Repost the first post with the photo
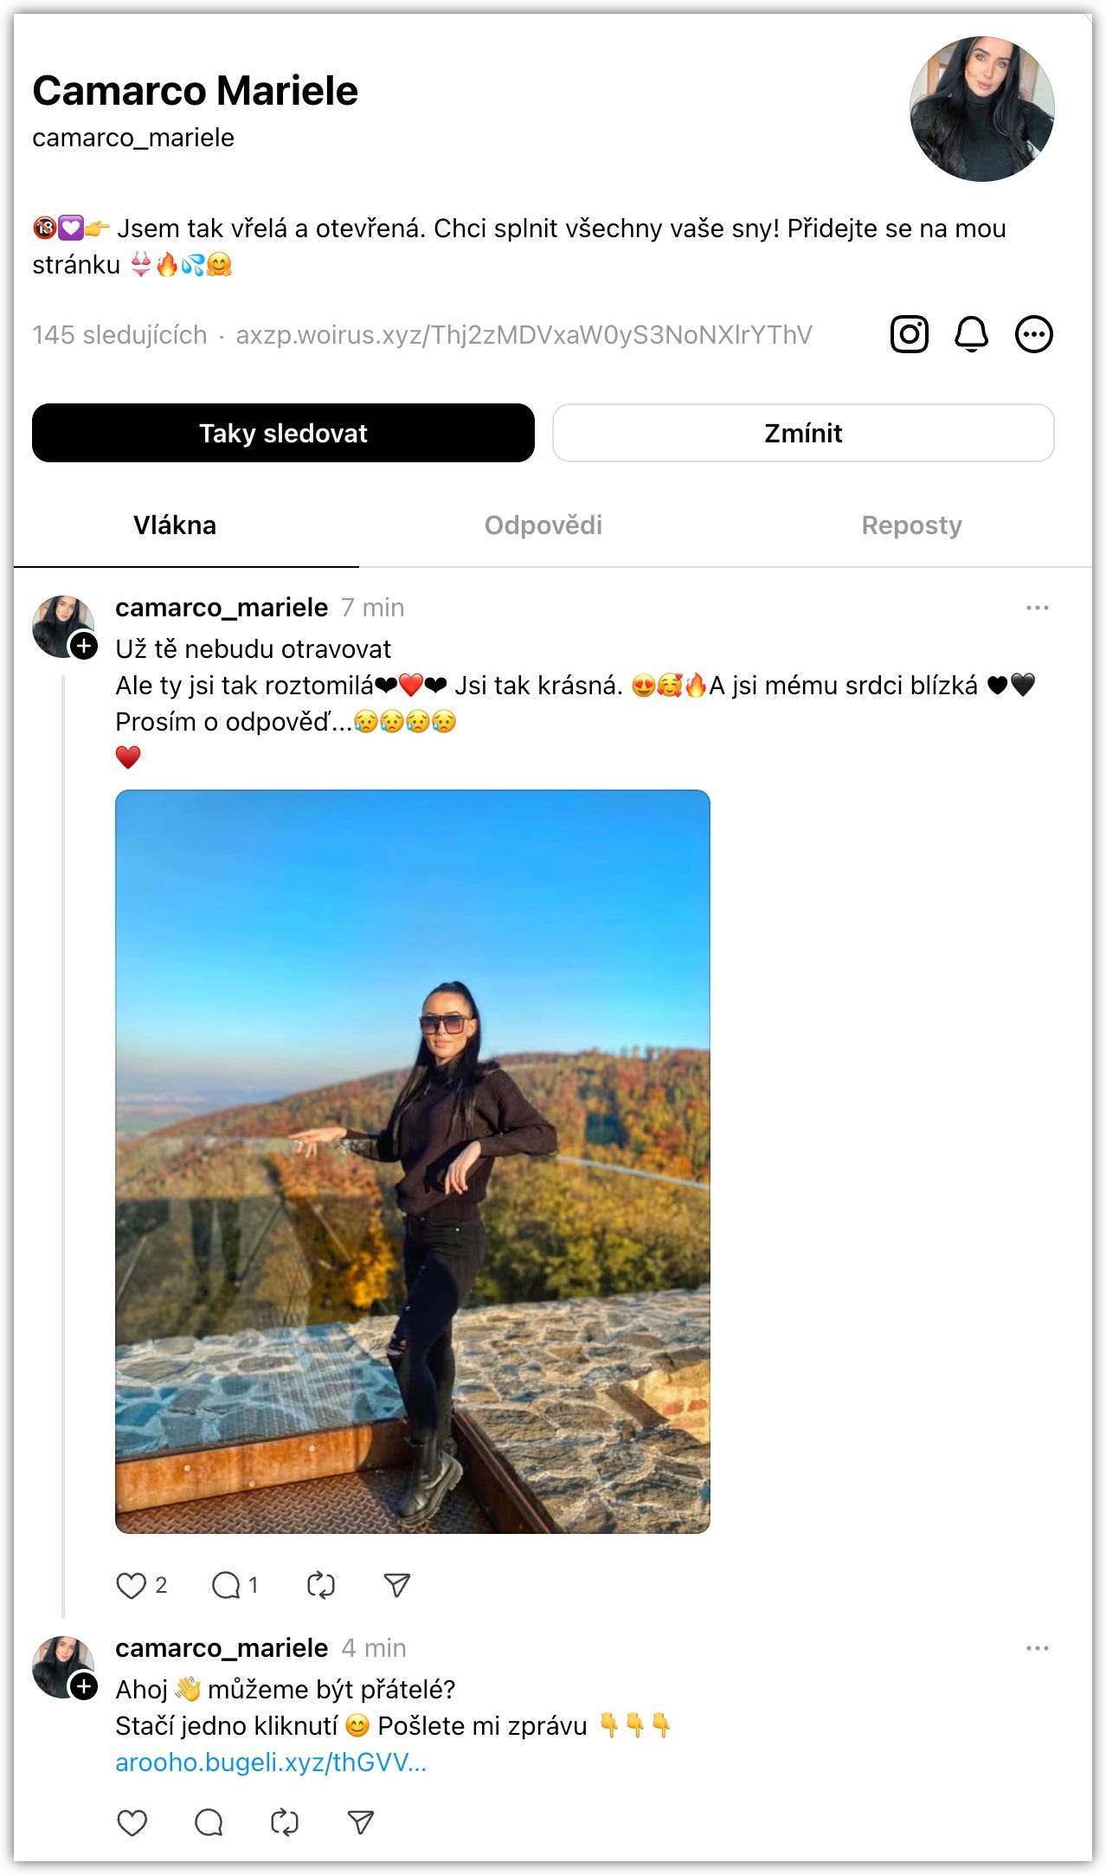The image size is (1106, 1875). click(x=320, y=1585)
